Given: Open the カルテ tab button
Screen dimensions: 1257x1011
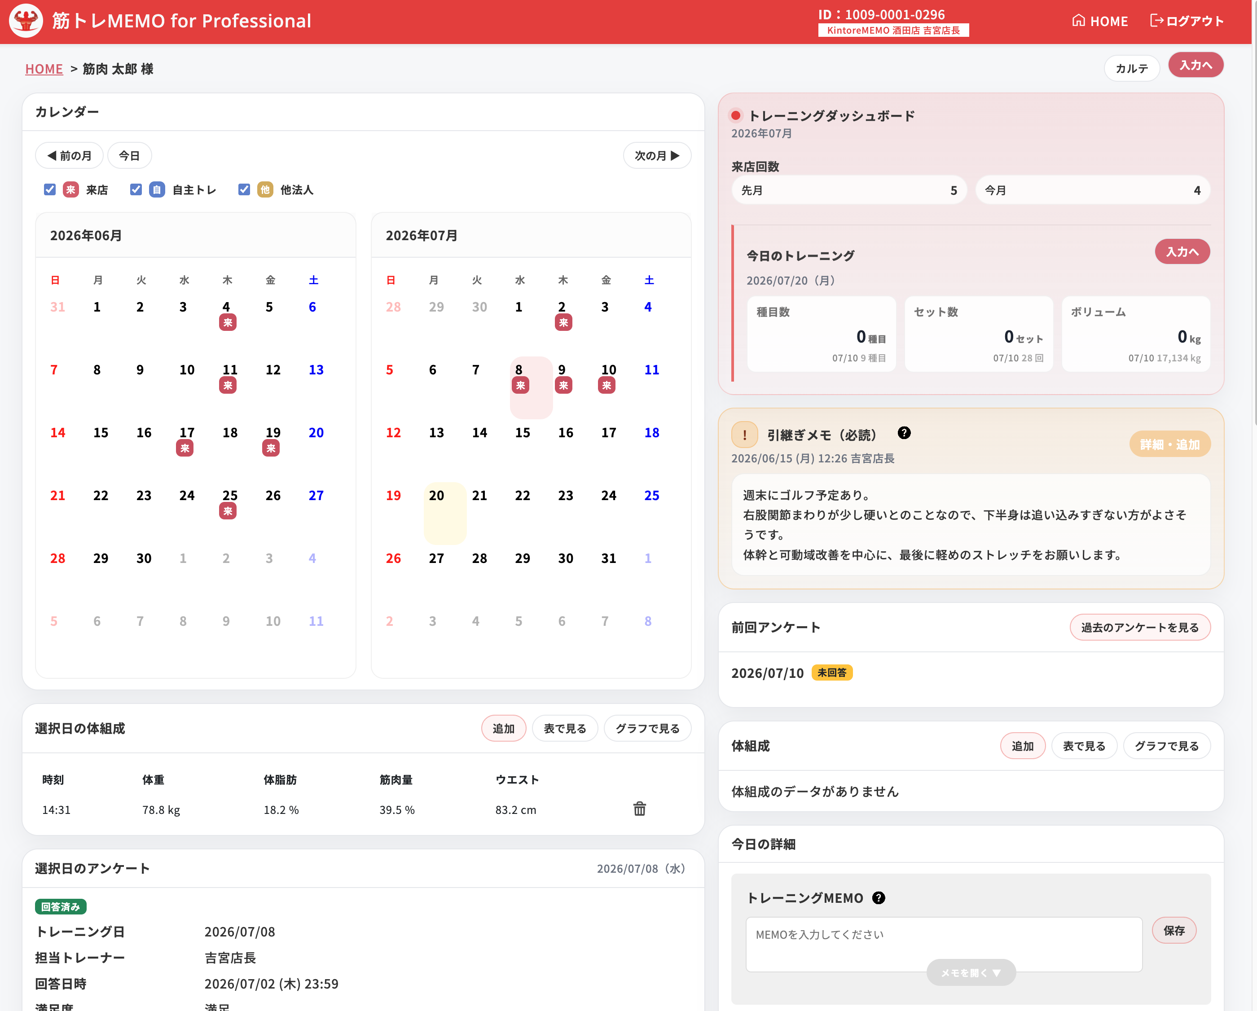Looking at the screenshot, I should click(1132, 68).
